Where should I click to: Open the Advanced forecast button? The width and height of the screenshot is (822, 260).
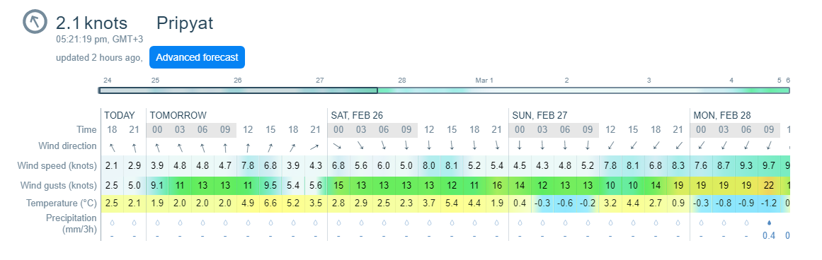pos(197,57)
